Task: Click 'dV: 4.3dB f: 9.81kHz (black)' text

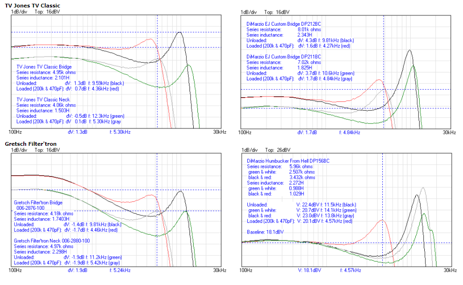Action: click(326, 41)
